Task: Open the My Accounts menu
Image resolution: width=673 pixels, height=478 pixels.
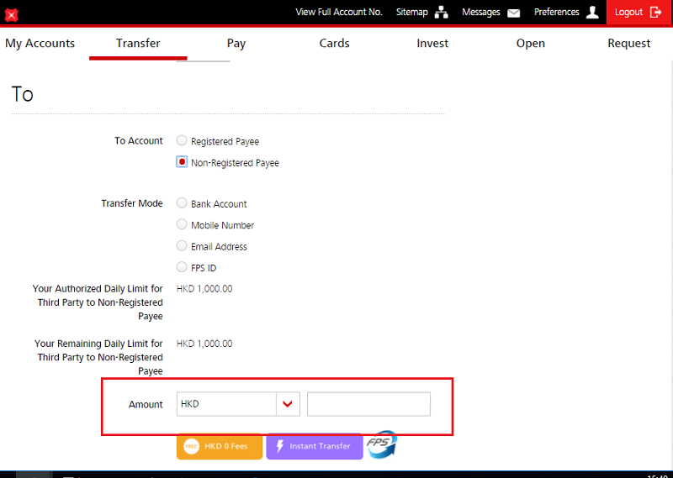Action: click(40, 44)
